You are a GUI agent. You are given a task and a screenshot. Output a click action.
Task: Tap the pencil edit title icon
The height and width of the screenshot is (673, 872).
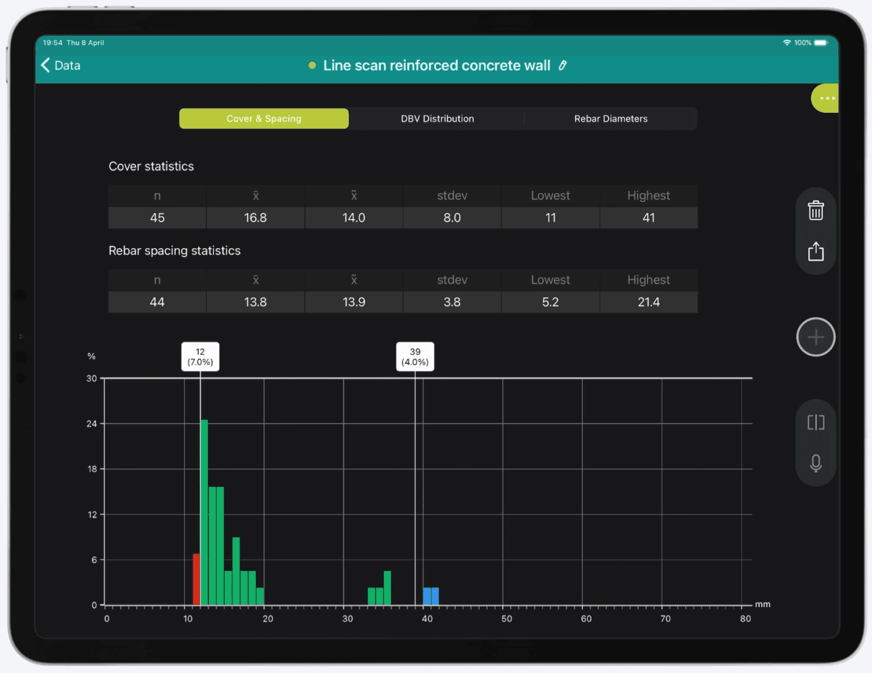(562, 65)
